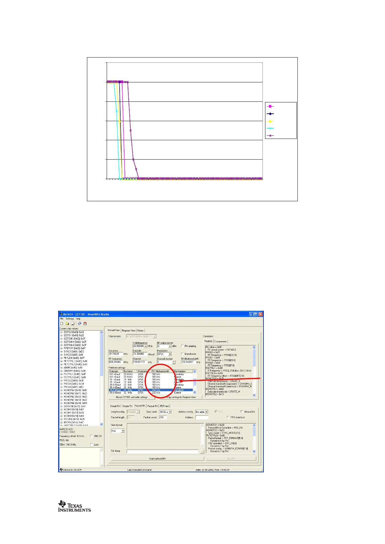Open the Sync word dropdown
Screen dimensions: 385x544
point(170,412)
